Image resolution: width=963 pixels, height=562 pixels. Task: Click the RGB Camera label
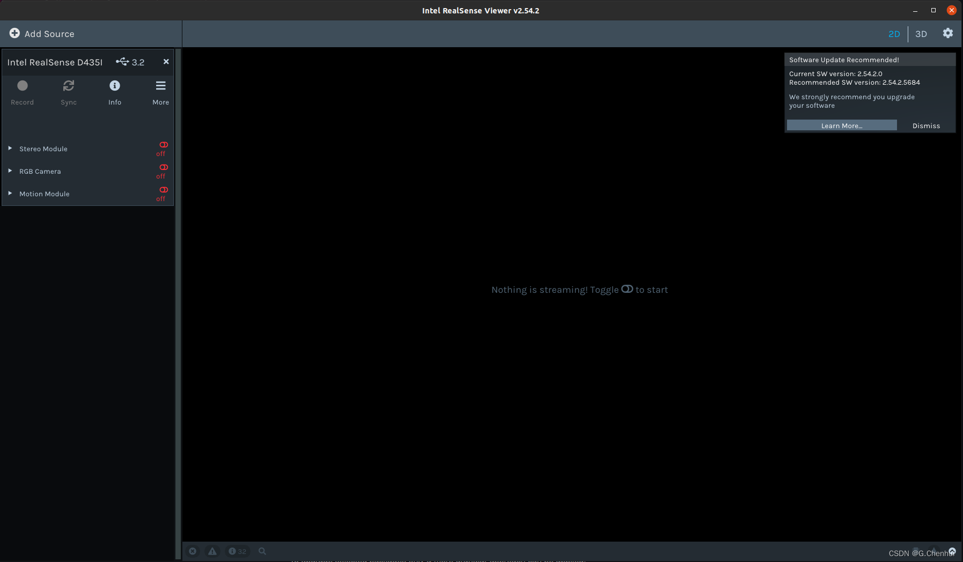(40, 172)
